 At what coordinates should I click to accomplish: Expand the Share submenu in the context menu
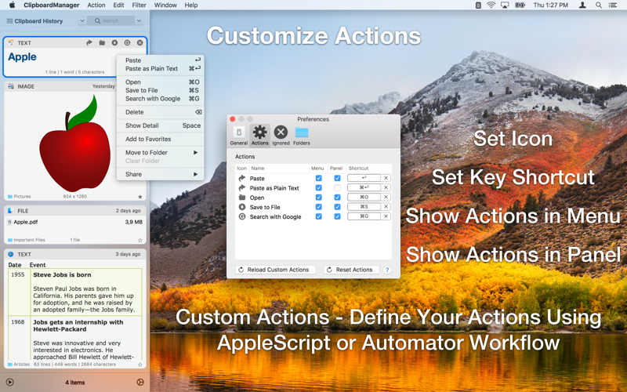[x=161, y=174]
